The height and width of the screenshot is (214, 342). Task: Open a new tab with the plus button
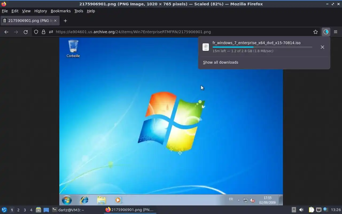(x=65, y=21)
